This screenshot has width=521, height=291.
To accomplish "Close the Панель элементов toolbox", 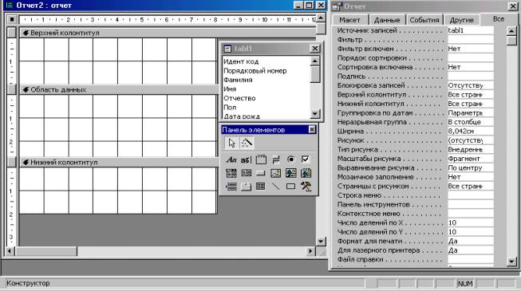I will pyautogui.click(x=312, y=129).
